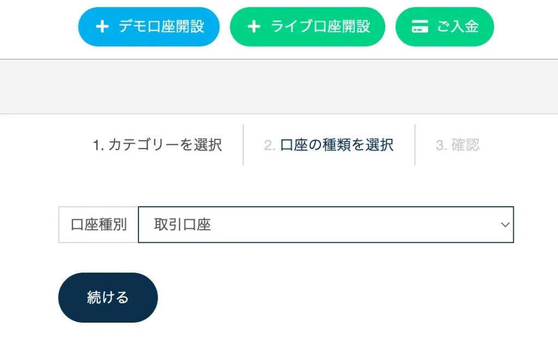
Task: Click the dropdown chevron on 口座種別 field
Action: click(505, 224)
